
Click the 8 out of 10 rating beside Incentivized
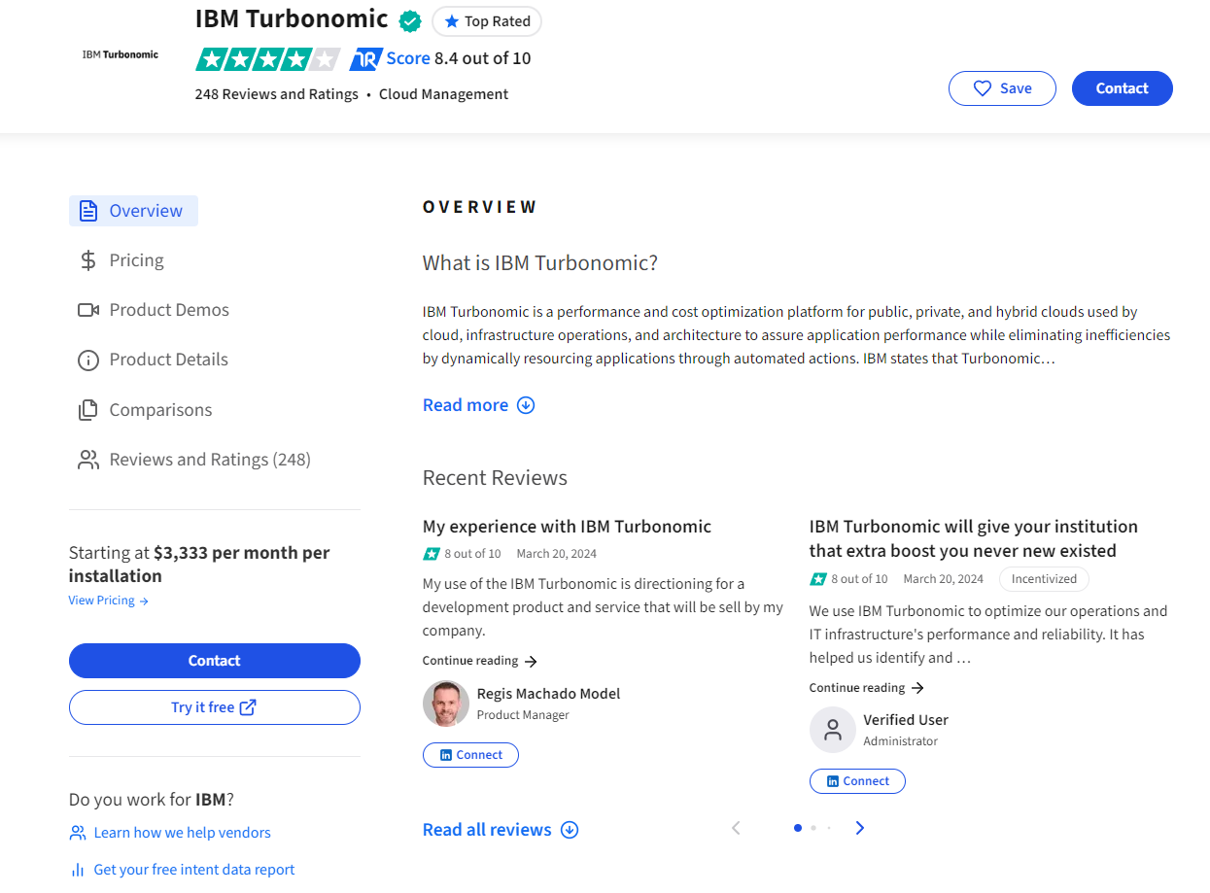tap(849, 579)
